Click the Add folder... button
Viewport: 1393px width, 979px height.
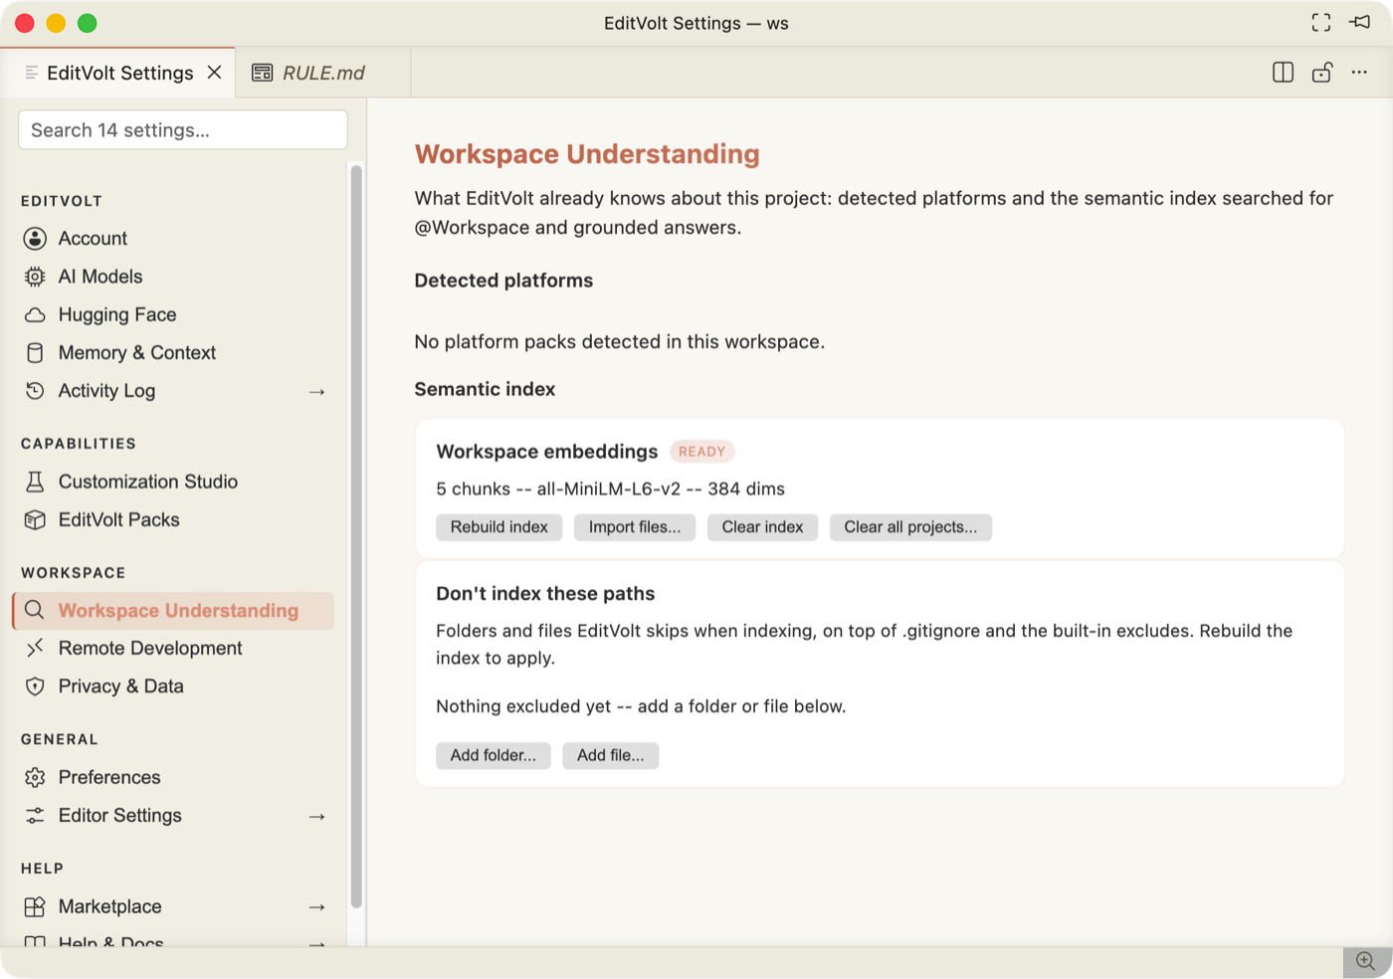tap(494, 755)
